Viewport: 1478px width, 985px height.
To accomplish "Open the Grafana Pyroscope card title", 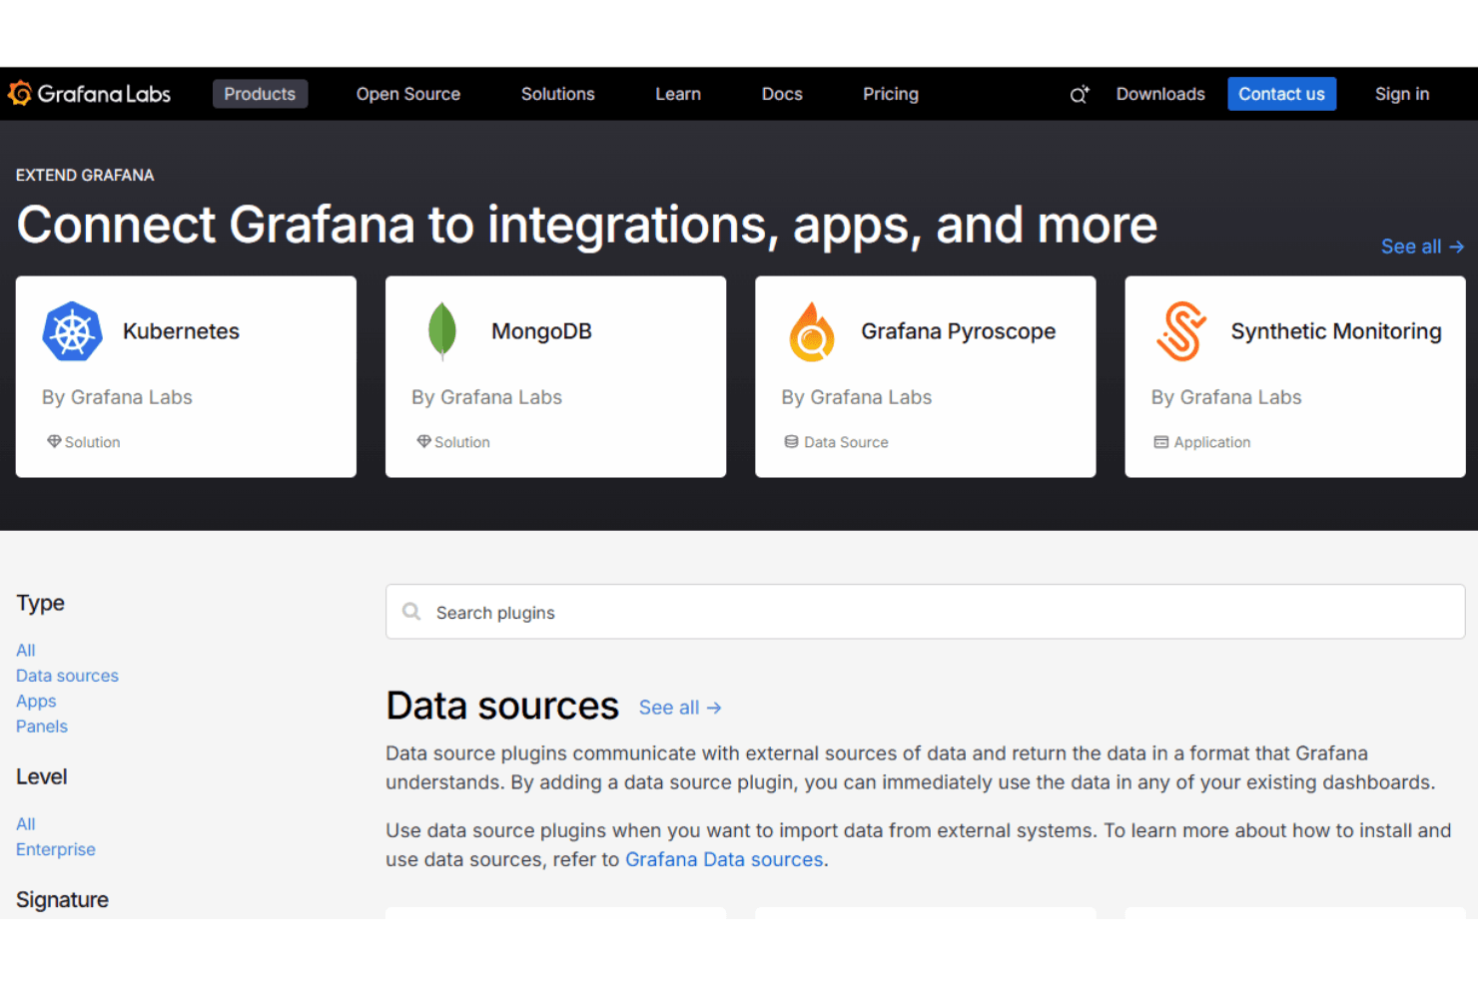I will (959, 331).
